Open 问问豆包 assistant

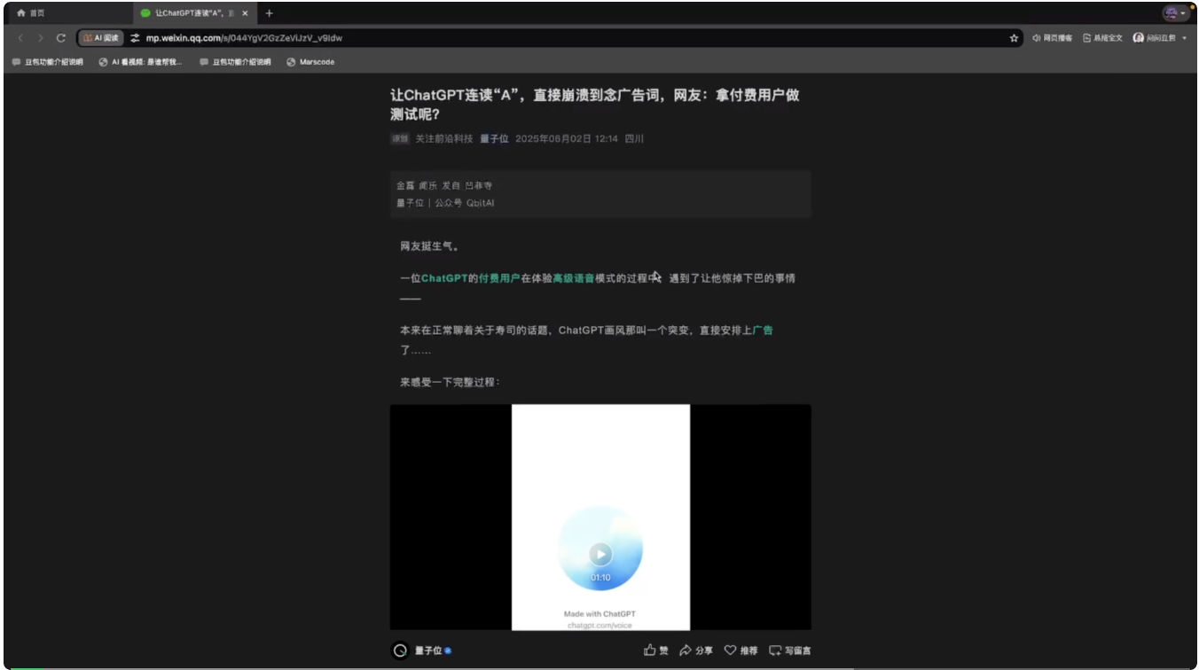click(x=1154, y=38)
